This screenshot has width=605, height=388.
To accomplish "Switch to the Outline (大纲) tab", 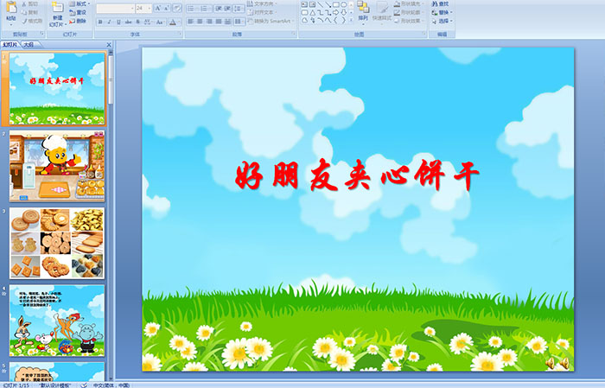I will click(29, 44).
